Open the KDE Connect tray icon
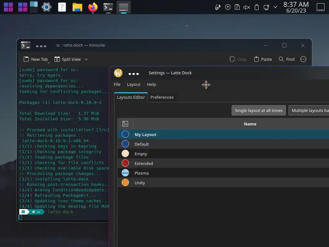Image resolution: width=329 pixels, height=247 pixels. click(218, 7)
